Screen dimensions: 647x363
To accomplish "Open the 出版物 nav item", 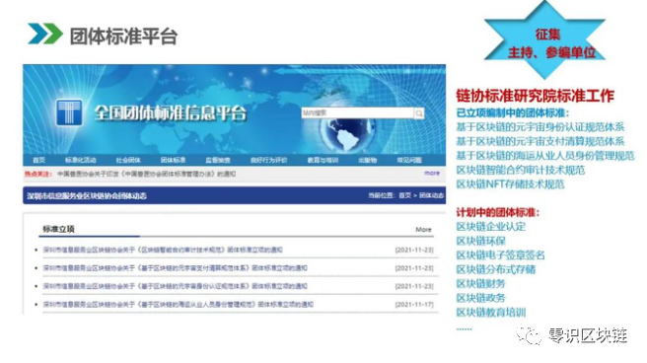I will [x=368, y=160].
